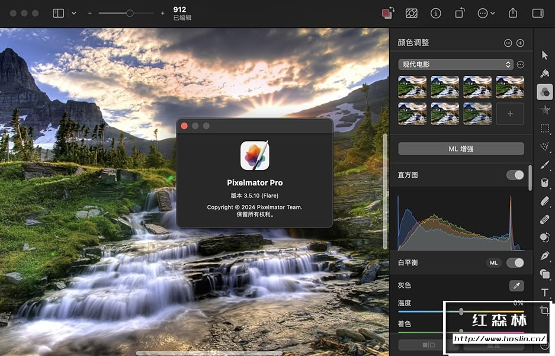The width and height of the screenshot is (555, 356).
Task: Click the ML enhance toolbar icon
Action: coord(411,14)
